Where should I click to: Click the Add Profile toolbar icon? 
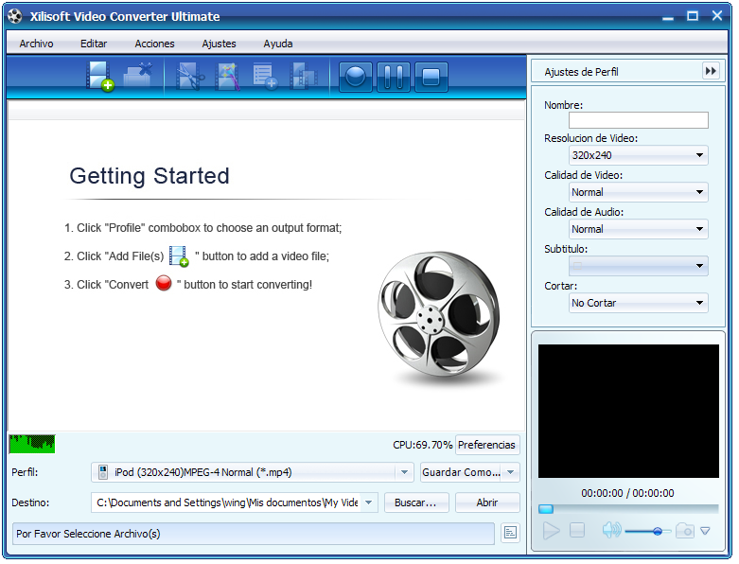point(265,76)
